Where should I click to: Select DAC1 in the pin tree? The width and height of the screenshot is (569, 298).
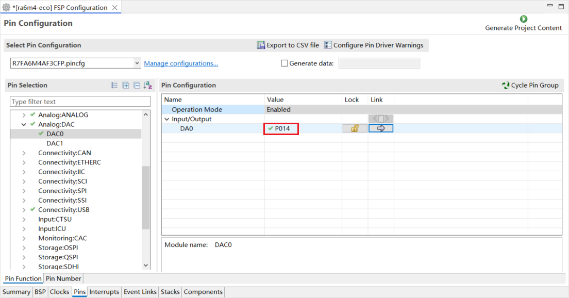click(55, 143)
